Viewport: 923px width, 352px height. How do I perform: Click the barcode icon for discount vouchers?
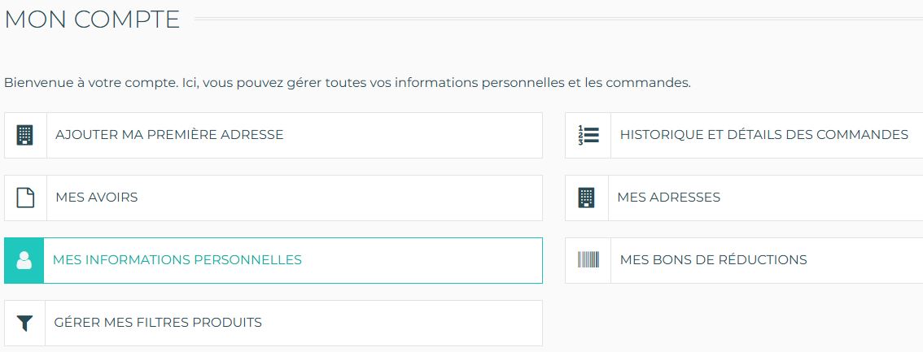point(588,260)
